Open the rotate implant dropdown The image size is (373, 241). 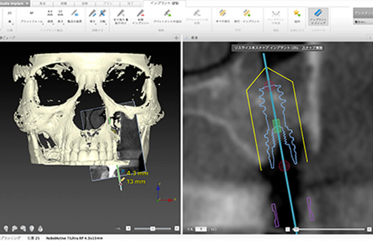102,16
